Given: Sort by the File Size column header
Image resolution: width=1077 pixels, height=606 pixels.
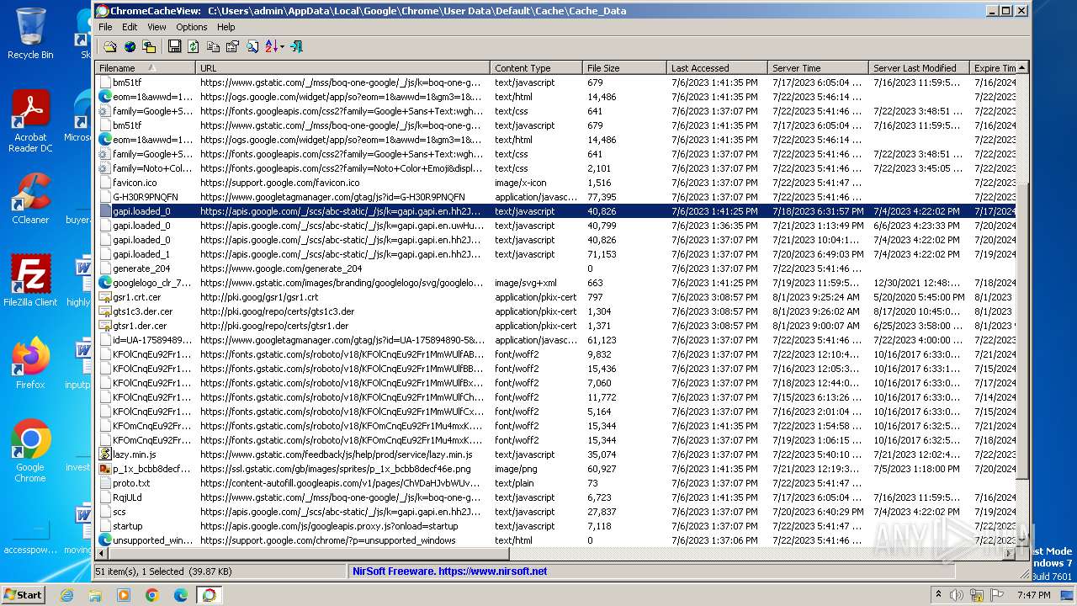Looking at the screenshot, I should tap(624, 68).
